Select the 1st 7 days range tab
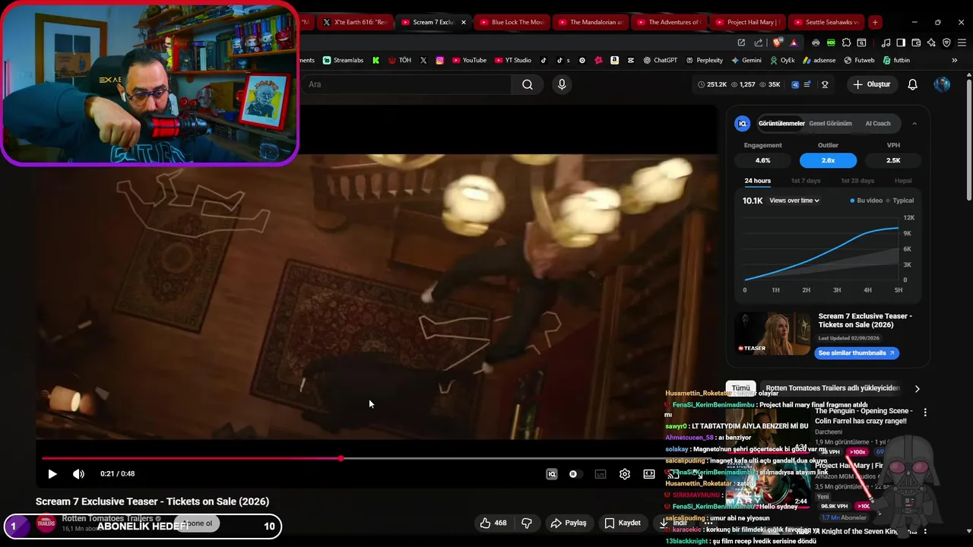 tap(806, 181)
